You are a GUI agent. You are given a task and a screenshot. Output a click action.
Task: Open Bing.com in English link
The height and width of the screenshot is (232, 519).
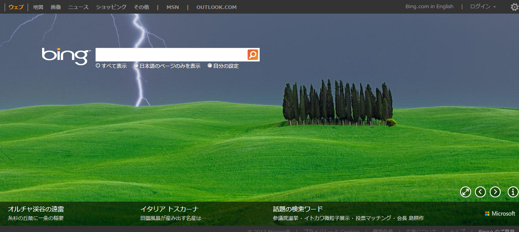coord(429,7)
